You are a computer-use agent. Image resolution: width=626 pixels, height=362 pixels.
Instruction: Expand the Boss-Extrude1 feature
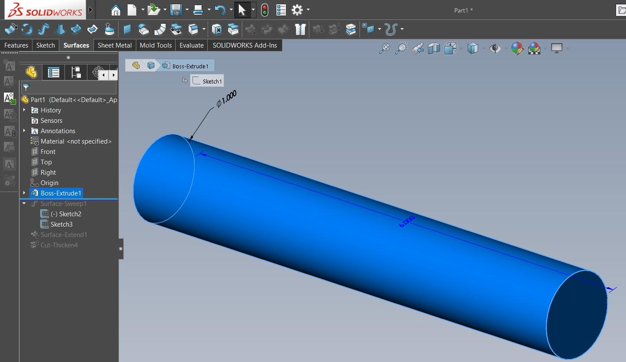[x=25, y=193]
